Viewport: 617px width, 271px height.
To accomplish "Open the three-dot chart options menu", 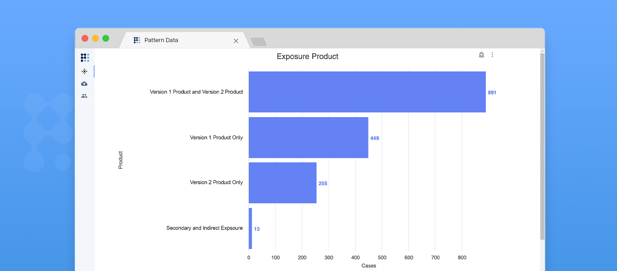I will [492, 55].
